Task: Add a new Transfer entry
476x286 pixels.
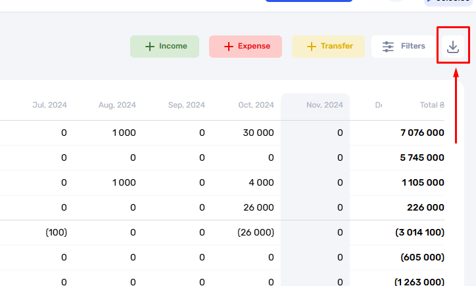Action: pyautogui.click(x=328, y=47)
